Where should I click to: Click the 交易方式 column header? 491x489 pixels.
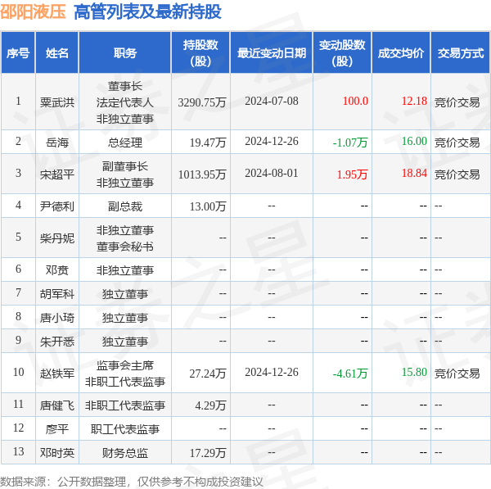coord(460,53)
